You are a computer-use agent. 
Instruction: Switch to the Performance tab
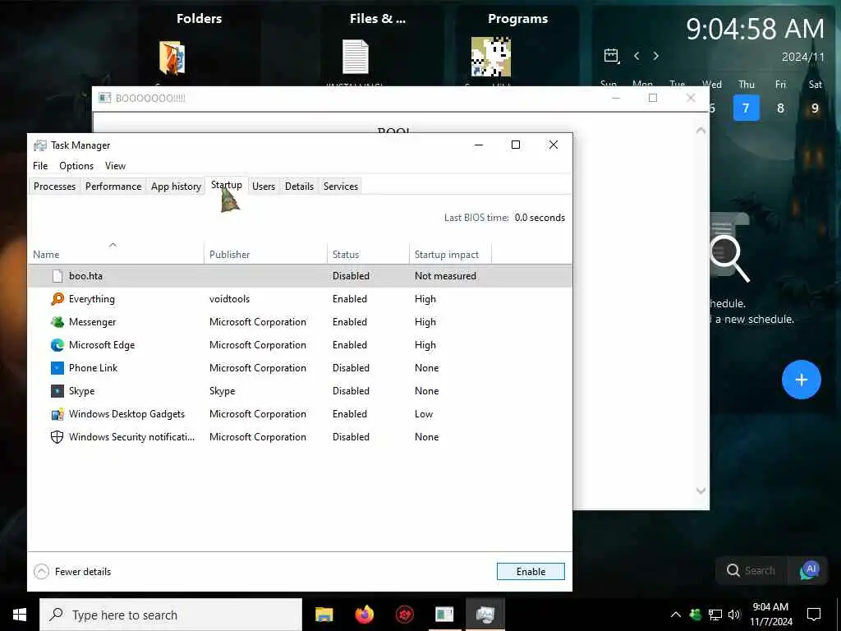113,187
